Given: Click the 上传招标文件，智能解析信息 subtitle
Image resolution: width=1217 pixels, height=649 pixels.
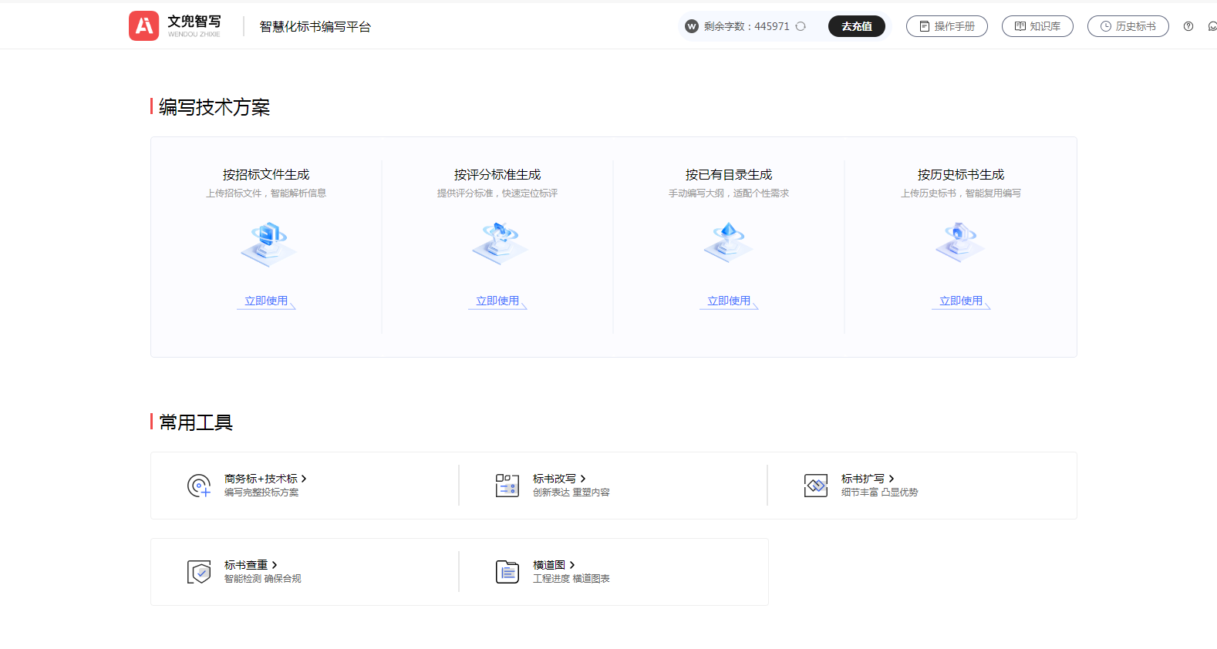Looking at the screenshot, I should 266,193.
